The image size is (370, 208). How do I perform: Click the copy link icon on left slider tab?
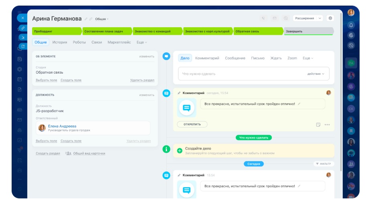23,28
